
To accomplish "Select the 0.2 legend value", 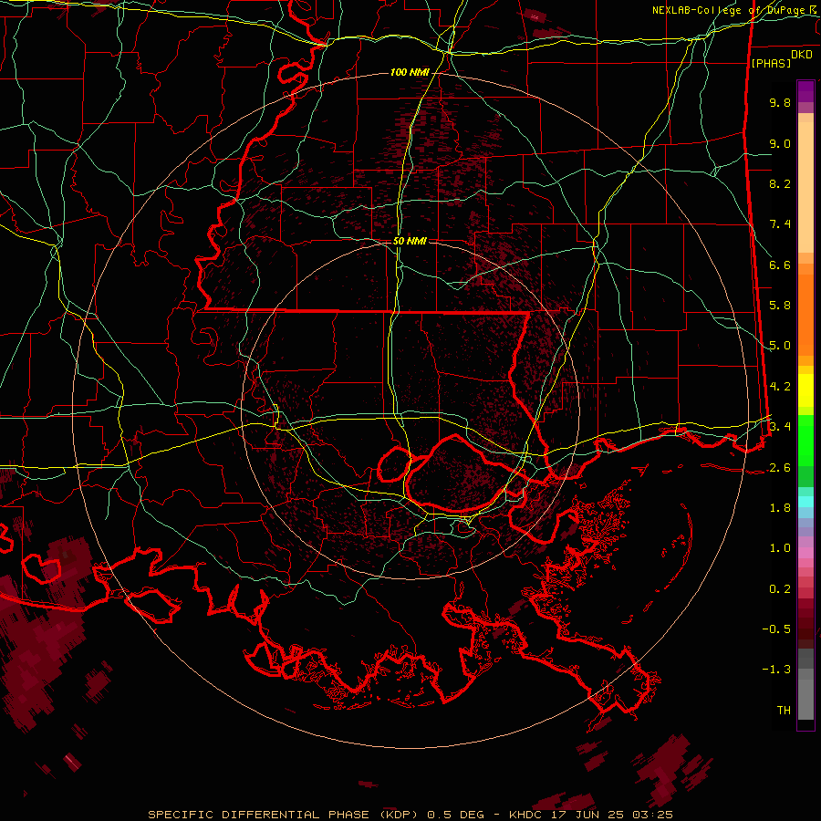I will [x=780, y=588].
